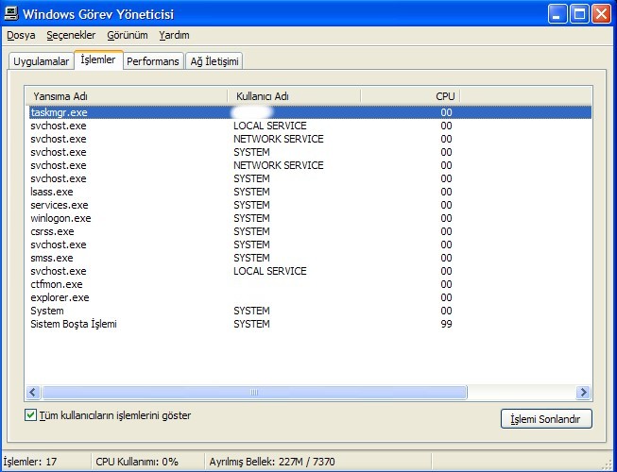This screenshot has height=472, width=617.
Task: Select the İşlemler tab
Action: 98,59
